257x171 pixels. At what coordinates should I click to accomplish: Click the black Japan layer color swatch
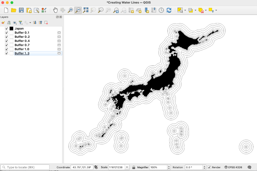(x=11, y=28)
